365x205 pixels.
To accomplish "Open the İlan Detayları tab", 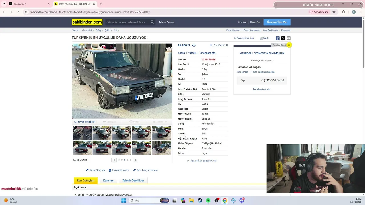I will (x=86, y=181).
